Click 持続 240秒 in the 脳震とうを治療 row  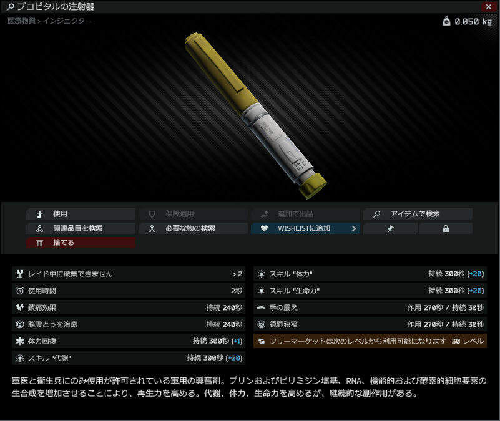[x=224, y=324]
